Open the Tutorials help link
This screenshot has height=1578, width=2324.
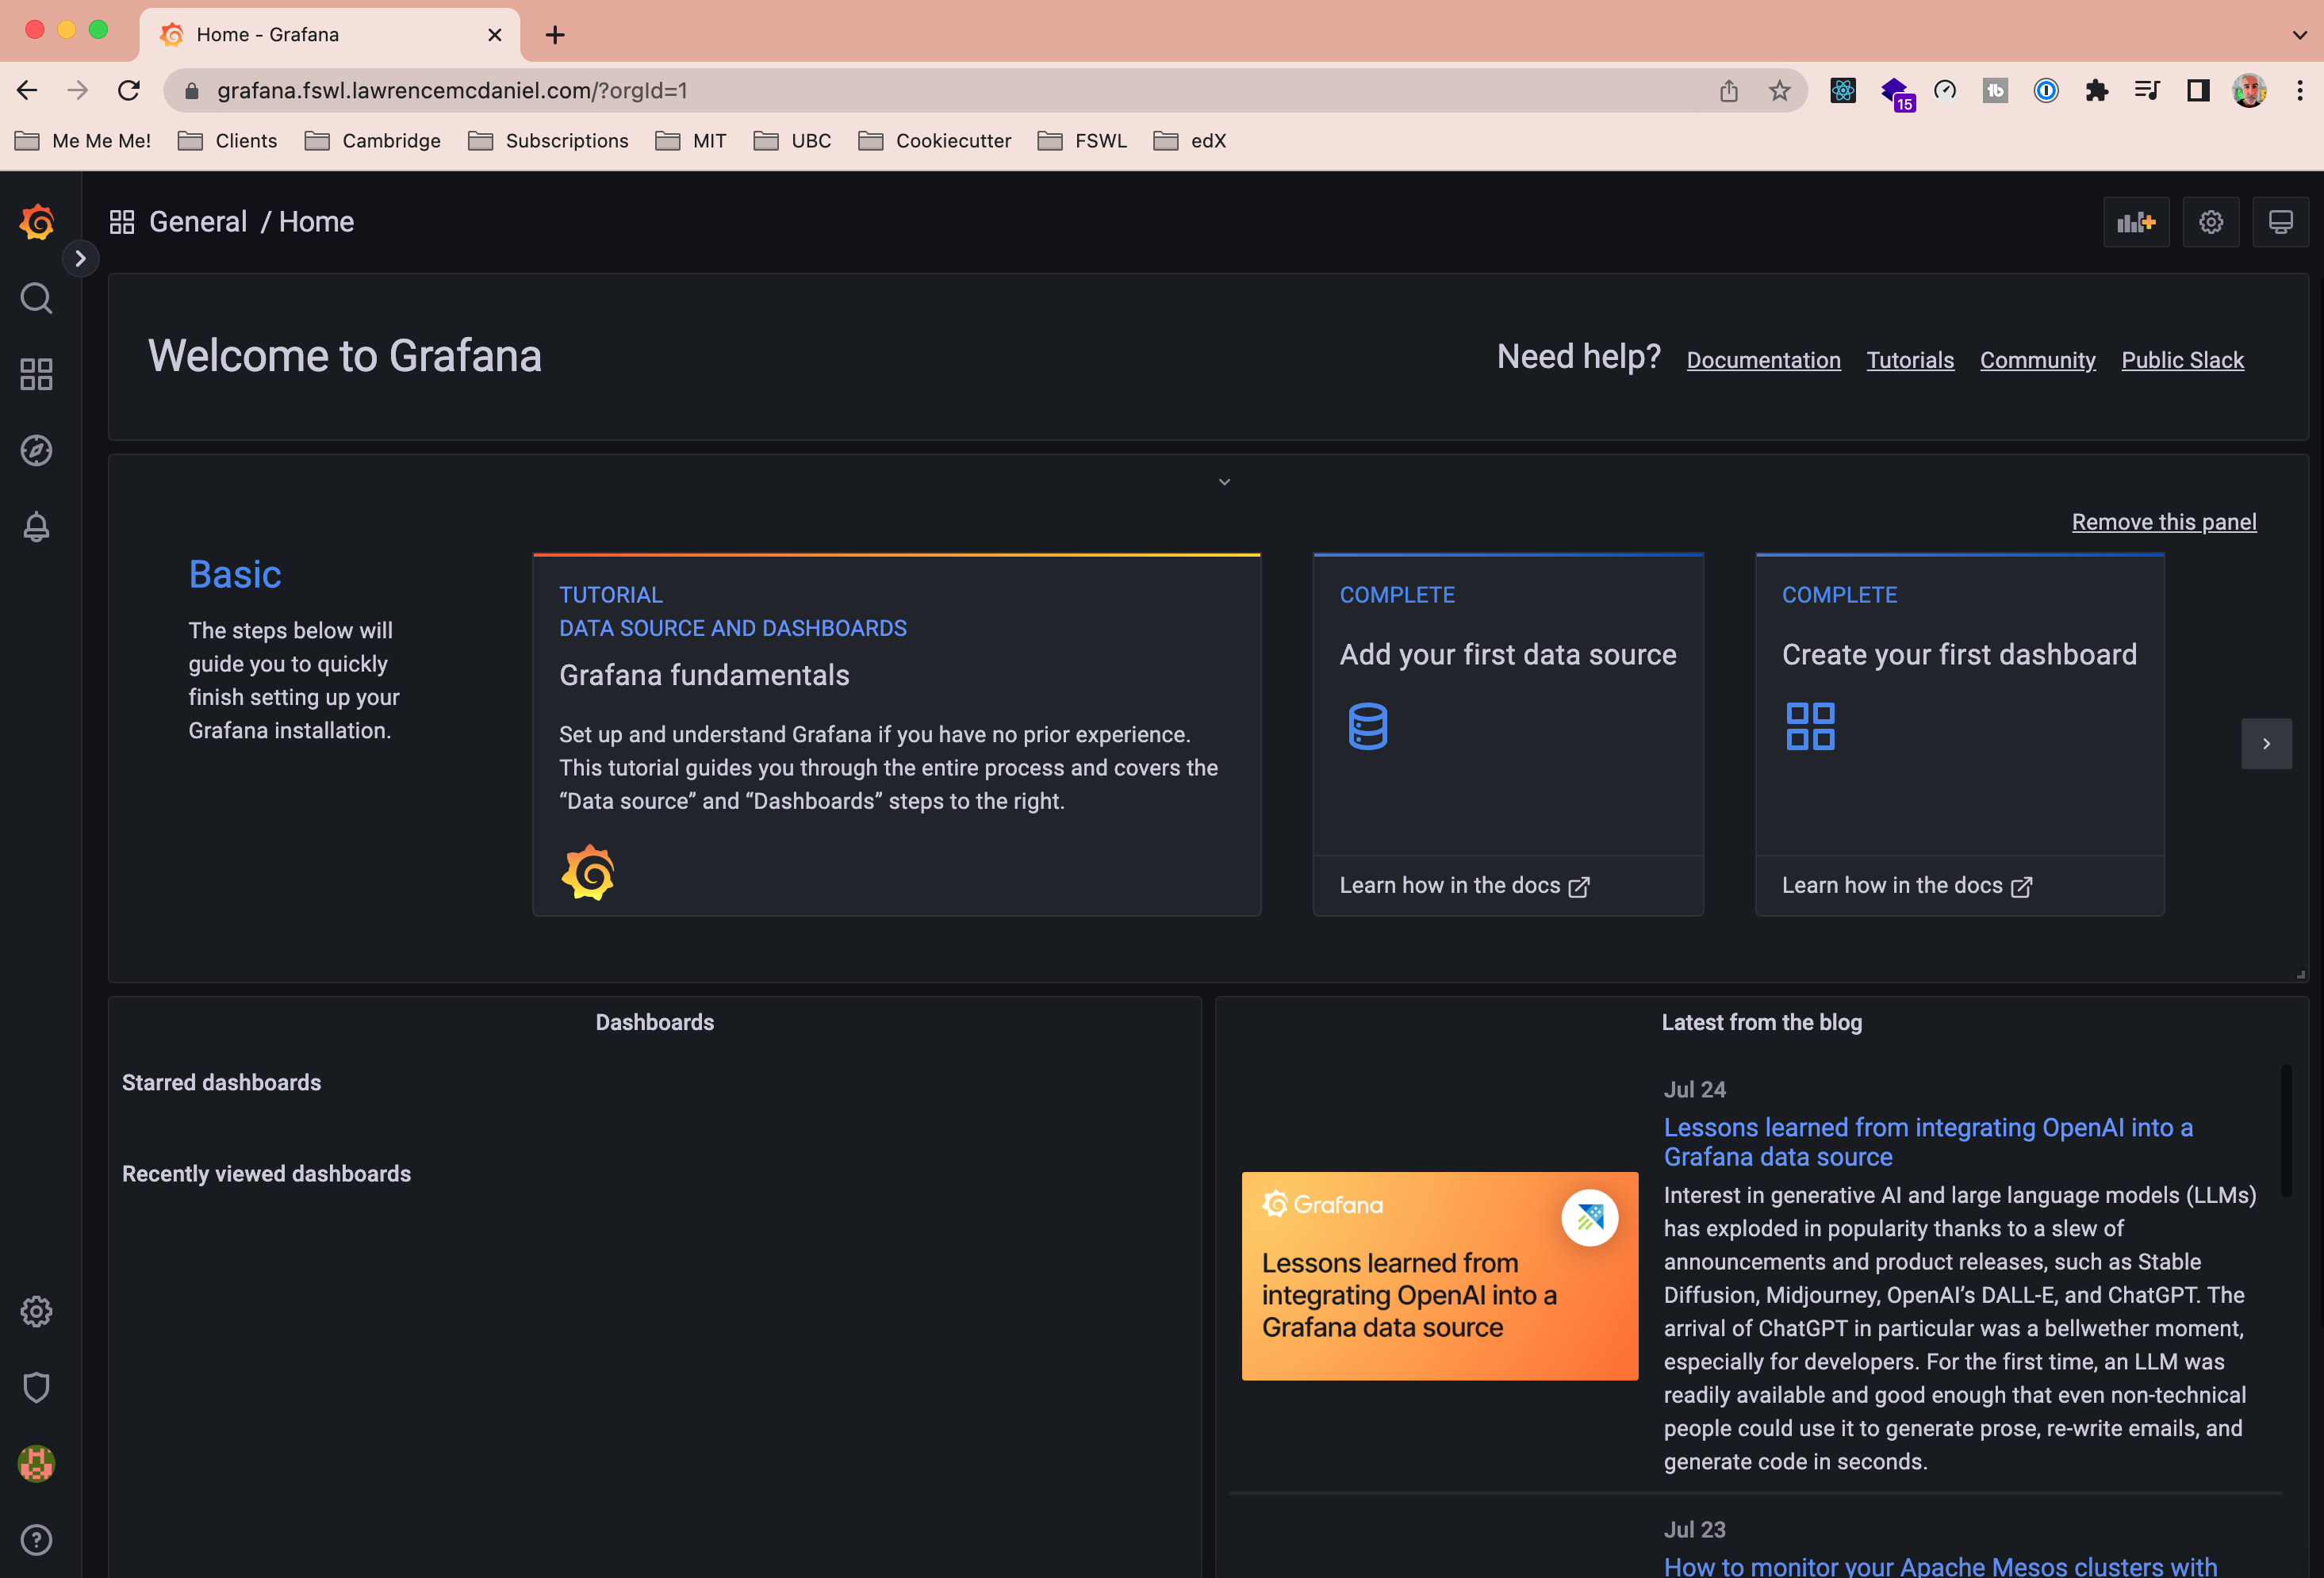coord(1910,360)
